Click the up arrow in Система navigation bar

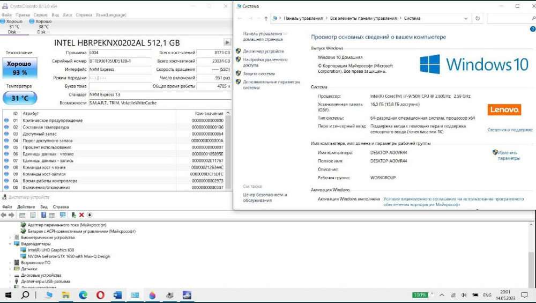tap(266, 18)
